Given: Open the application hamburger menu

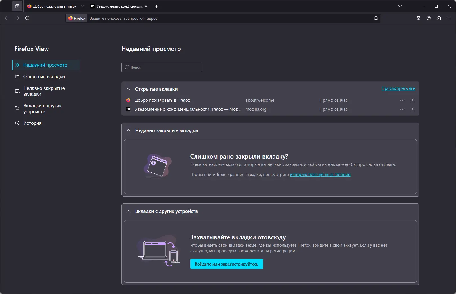Looking at the screenshot, I should [x=449, y=18].
